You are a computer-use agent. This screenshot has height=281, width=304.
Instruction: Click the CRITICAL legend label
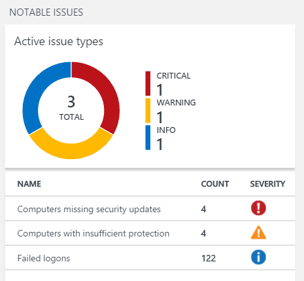click(173, 76)
